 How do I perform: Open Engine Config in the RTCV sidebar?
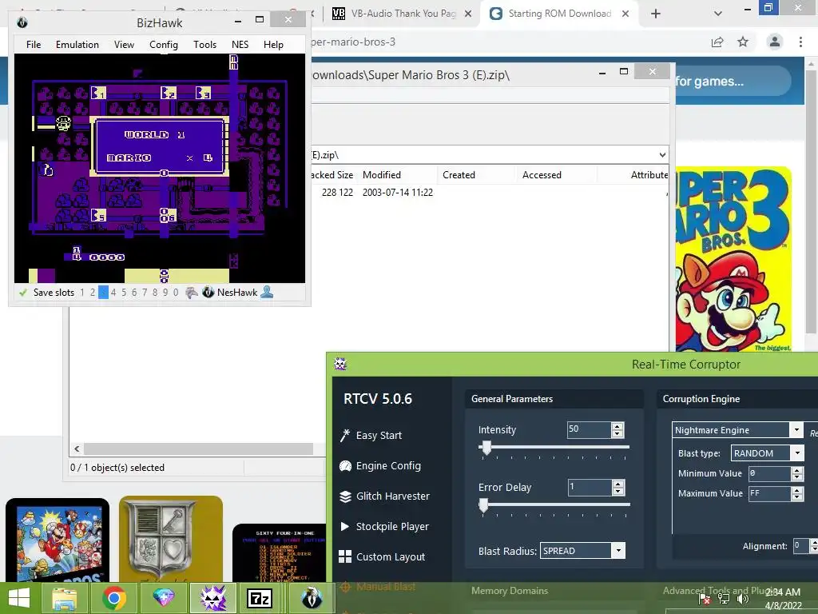tap(379, 466)
